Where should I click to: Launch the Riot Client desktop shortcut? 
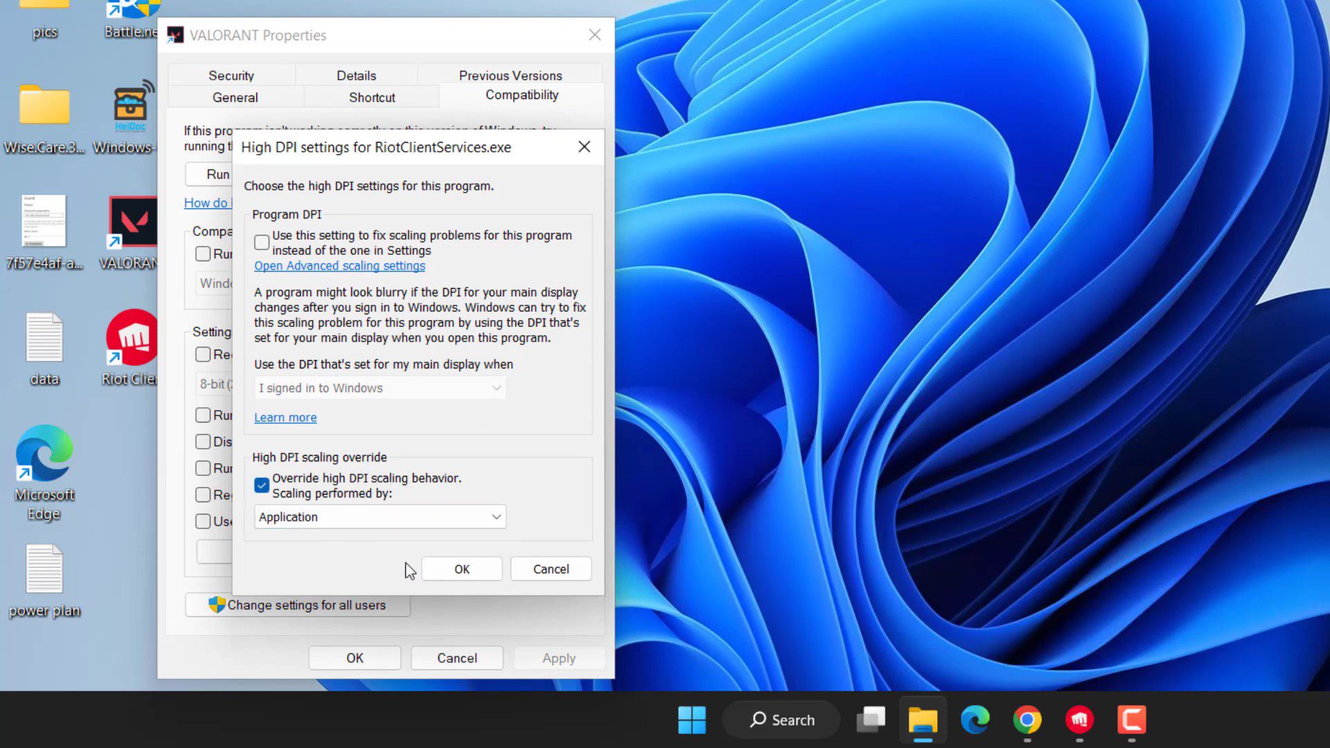[130, 348]
